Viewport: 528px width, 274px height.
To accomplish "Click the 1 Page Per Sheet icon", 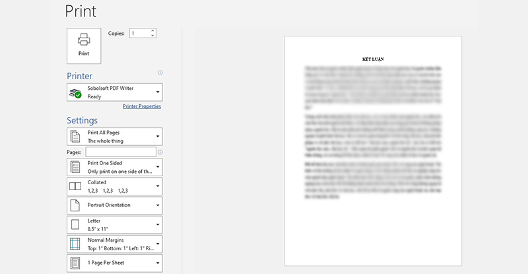I will tap(76, 263).
